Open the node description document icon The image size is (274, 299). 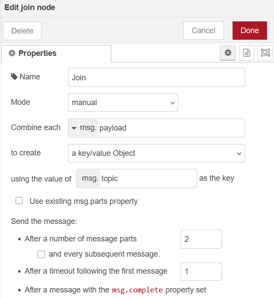pos(247,53)
